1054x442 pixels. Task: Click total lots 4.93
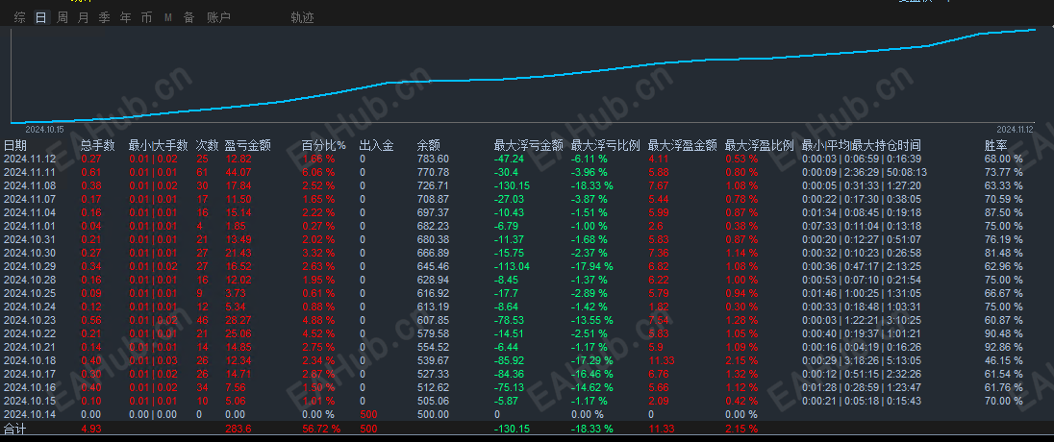[90, 430]
